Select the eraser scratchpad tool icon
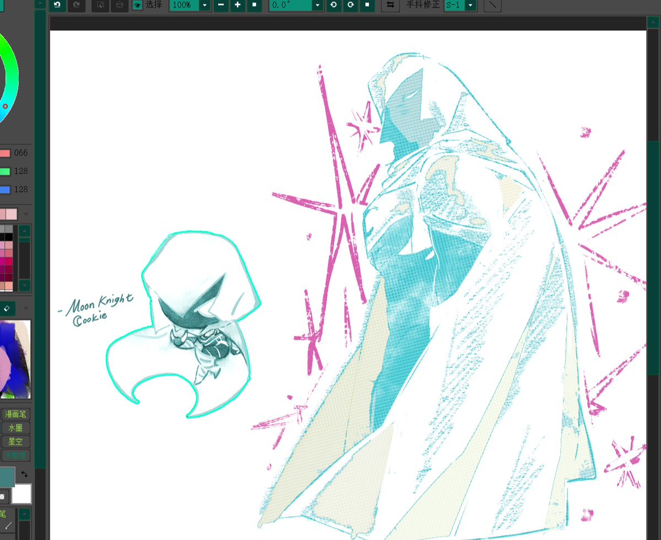The width and height of the screenshot is (661, 540). pyautogui.click(x=7, y=308)
